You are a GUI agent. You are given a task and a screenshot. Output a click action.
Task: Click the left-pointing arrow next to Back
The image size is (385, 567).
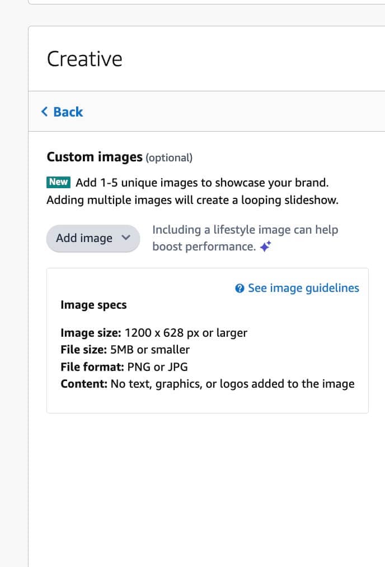[x=45, y=111]
